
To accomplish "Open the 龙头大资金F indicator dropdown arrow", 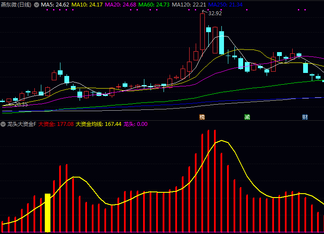I will (3, 124).
